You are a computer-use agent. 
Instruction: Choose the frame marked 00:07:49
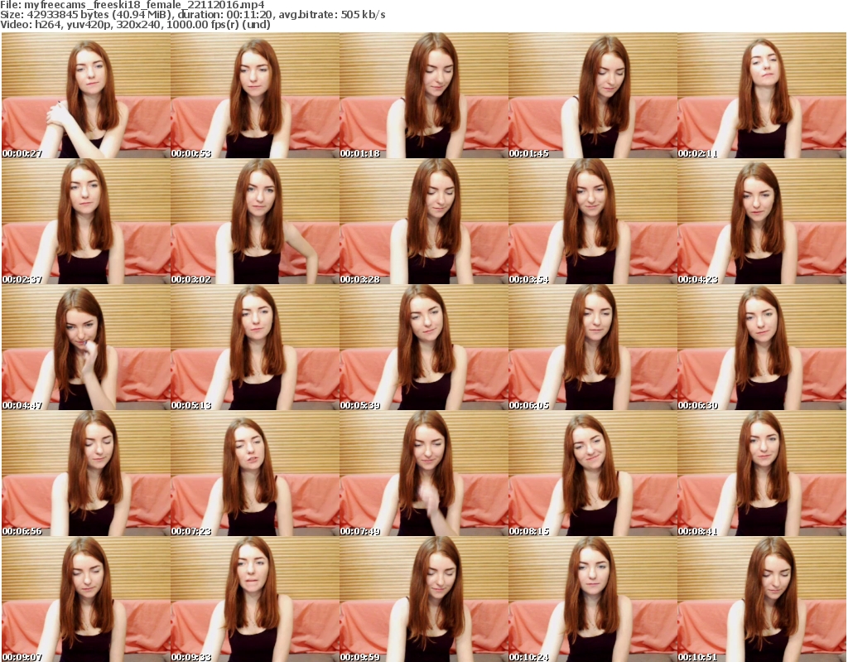point(423,474)
